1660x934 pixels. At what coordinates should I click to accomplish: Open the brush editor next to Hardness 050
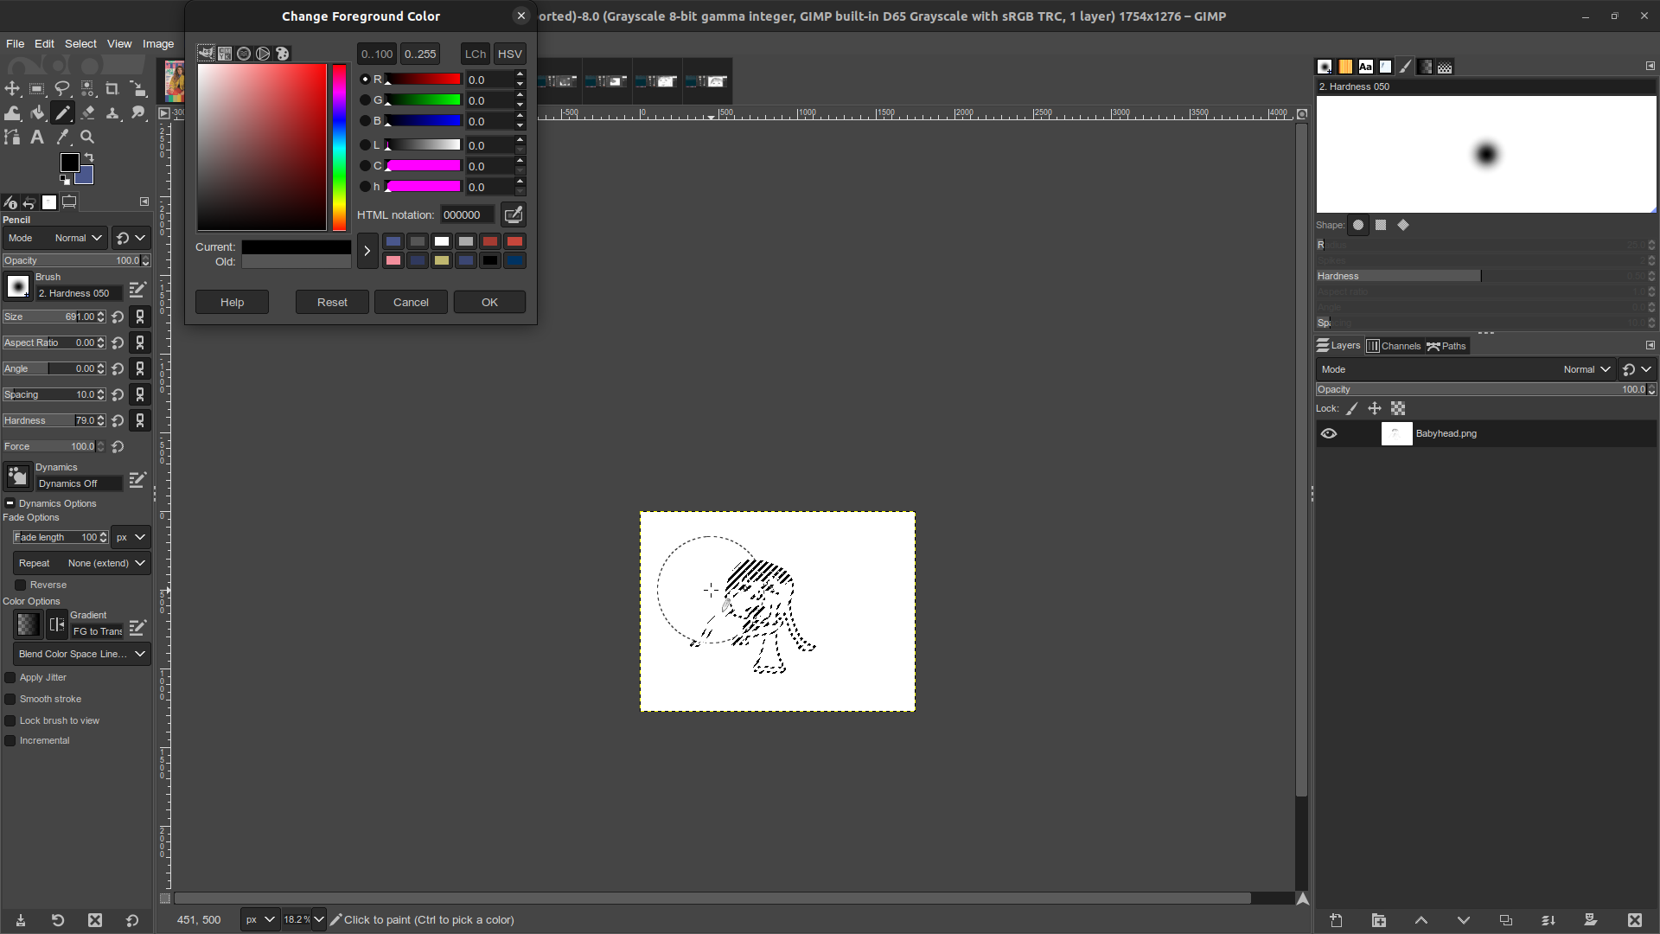point(137,290)
